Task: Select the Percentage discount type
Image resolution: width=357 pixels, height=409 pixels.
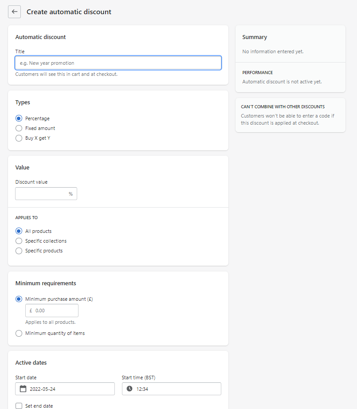Action: point(19,118)
